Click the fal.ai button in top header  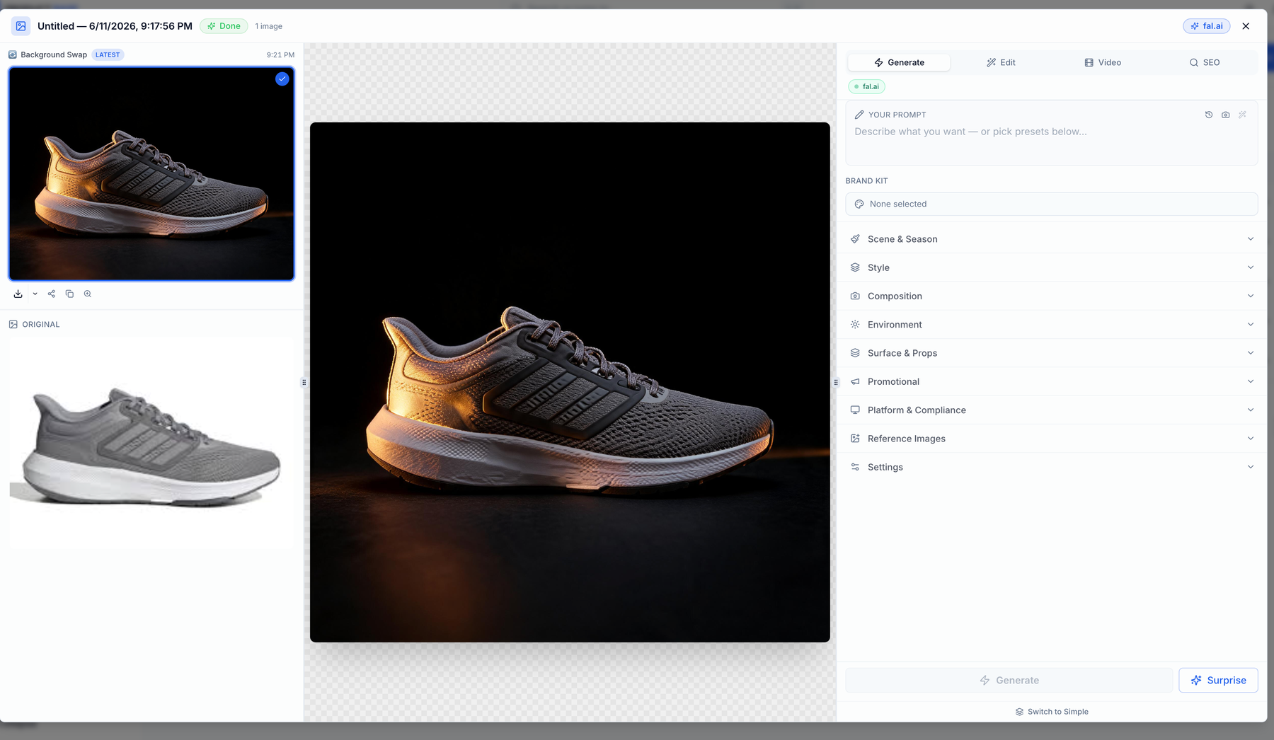click(1207, 26)
